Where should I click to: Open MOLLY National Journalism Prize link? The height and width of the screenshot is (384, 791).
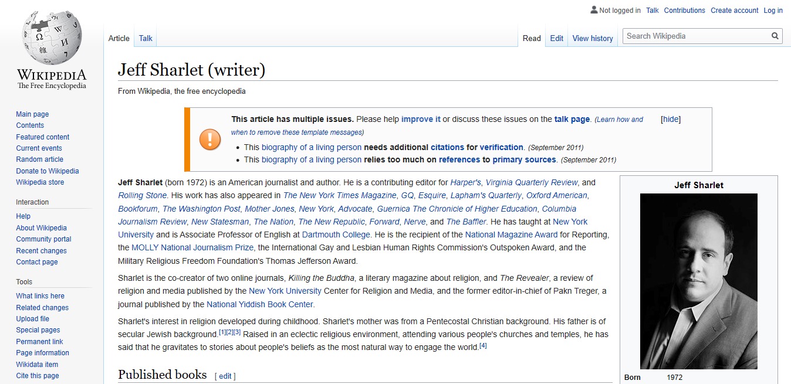coord(192,247)
